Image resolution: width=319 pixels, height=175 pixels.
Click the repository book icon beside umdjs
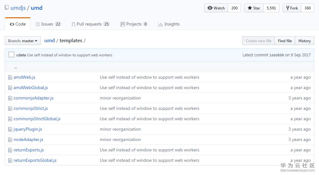point(7,8)
